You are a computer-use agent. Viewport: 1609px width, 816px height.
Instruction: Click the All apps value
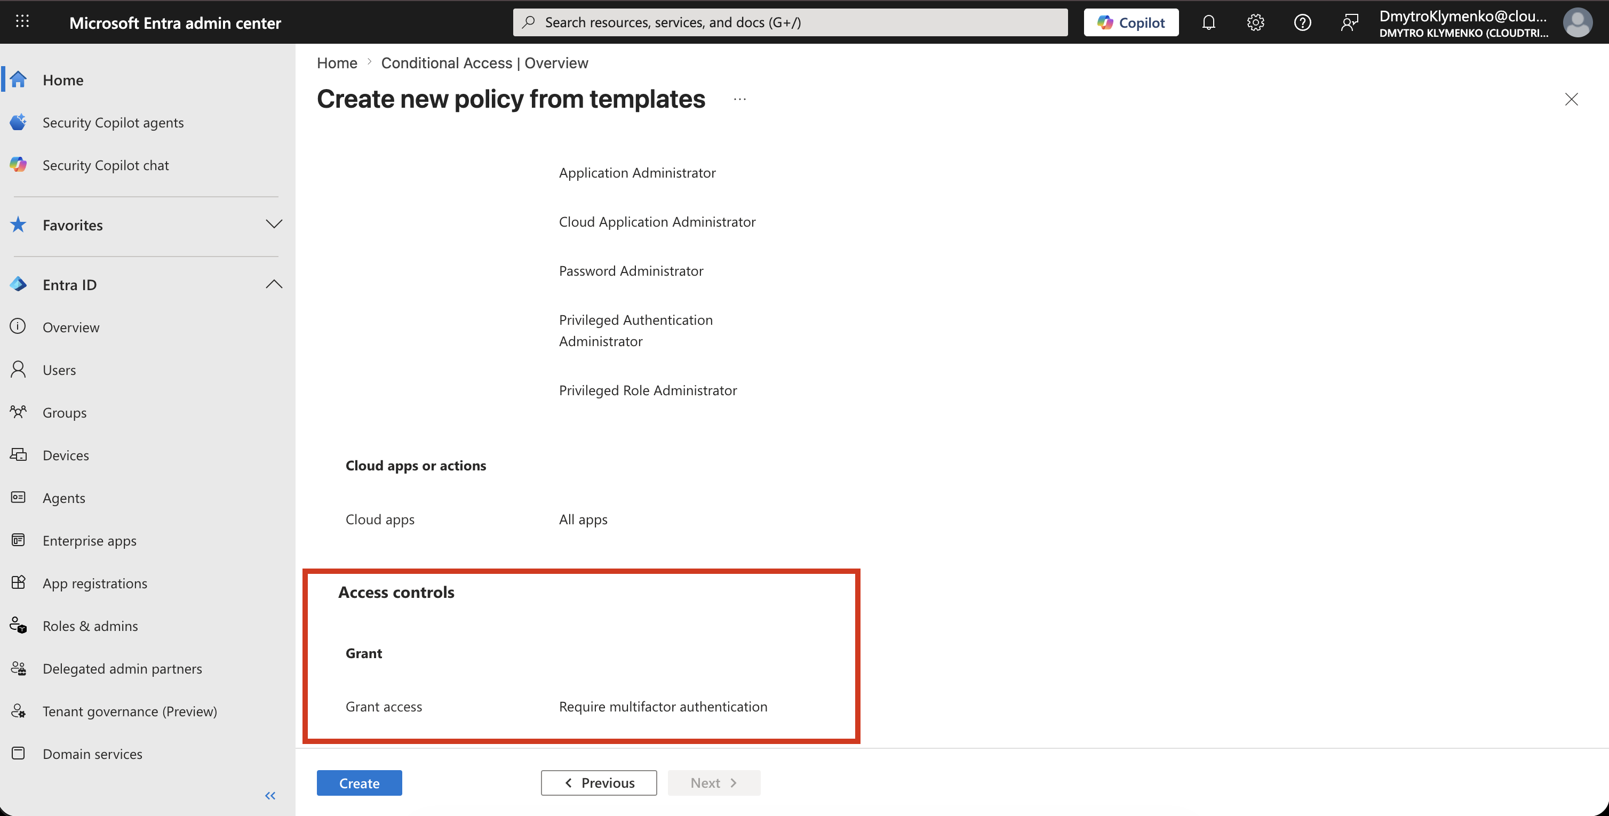(583, 519)
